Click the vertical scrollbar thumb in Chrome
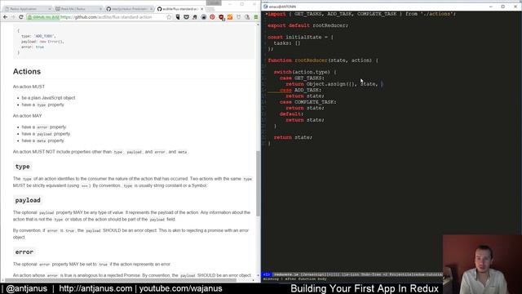The height and width of the screenshot is (294, 522). [258, 183]
